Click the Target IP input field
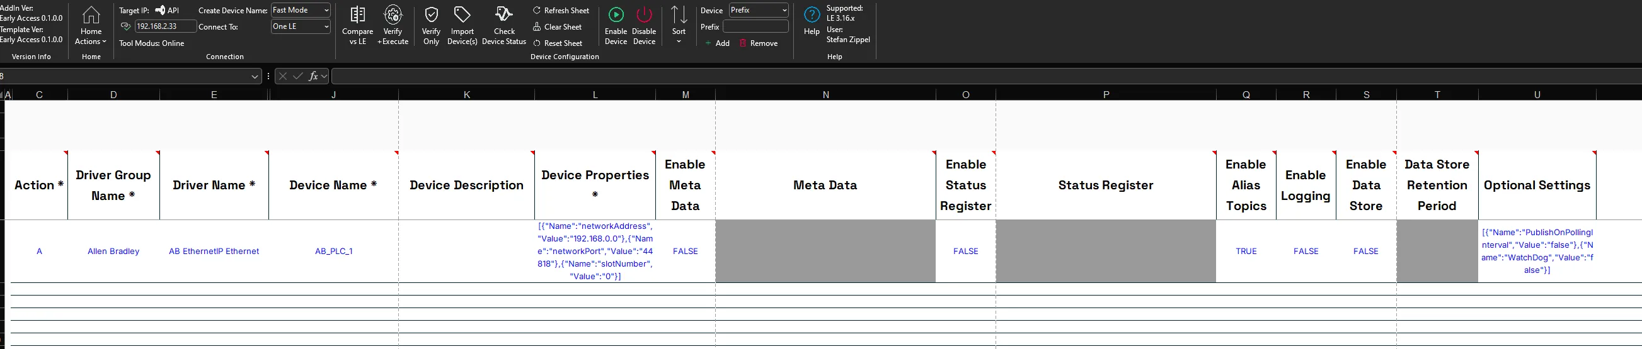Image resolution: width=1642 pixels, height=349 pixels. tap(166, 26)
